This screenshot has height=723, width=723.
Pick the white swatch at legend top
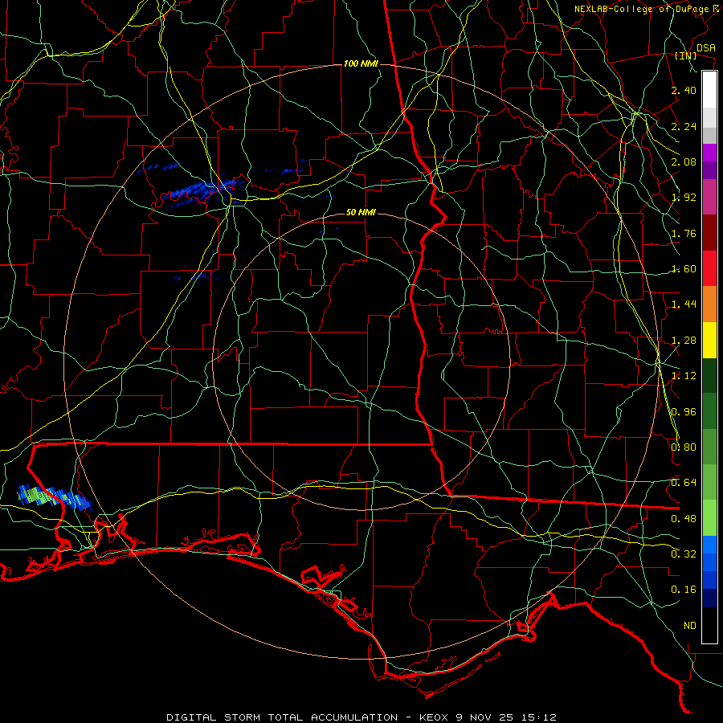point(709,90)
